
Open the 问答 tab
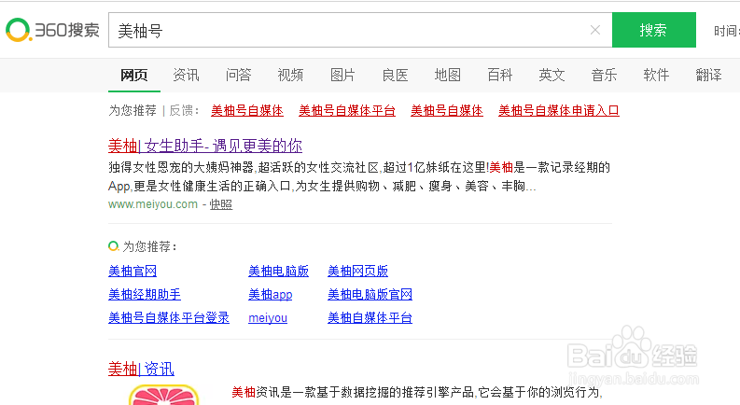pyautogui.click(x=238, y=75)
